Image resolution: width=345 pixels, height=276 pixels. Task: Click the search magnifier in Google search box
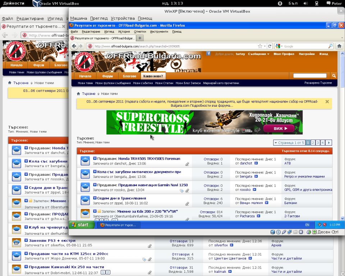(x=331, y=46)
